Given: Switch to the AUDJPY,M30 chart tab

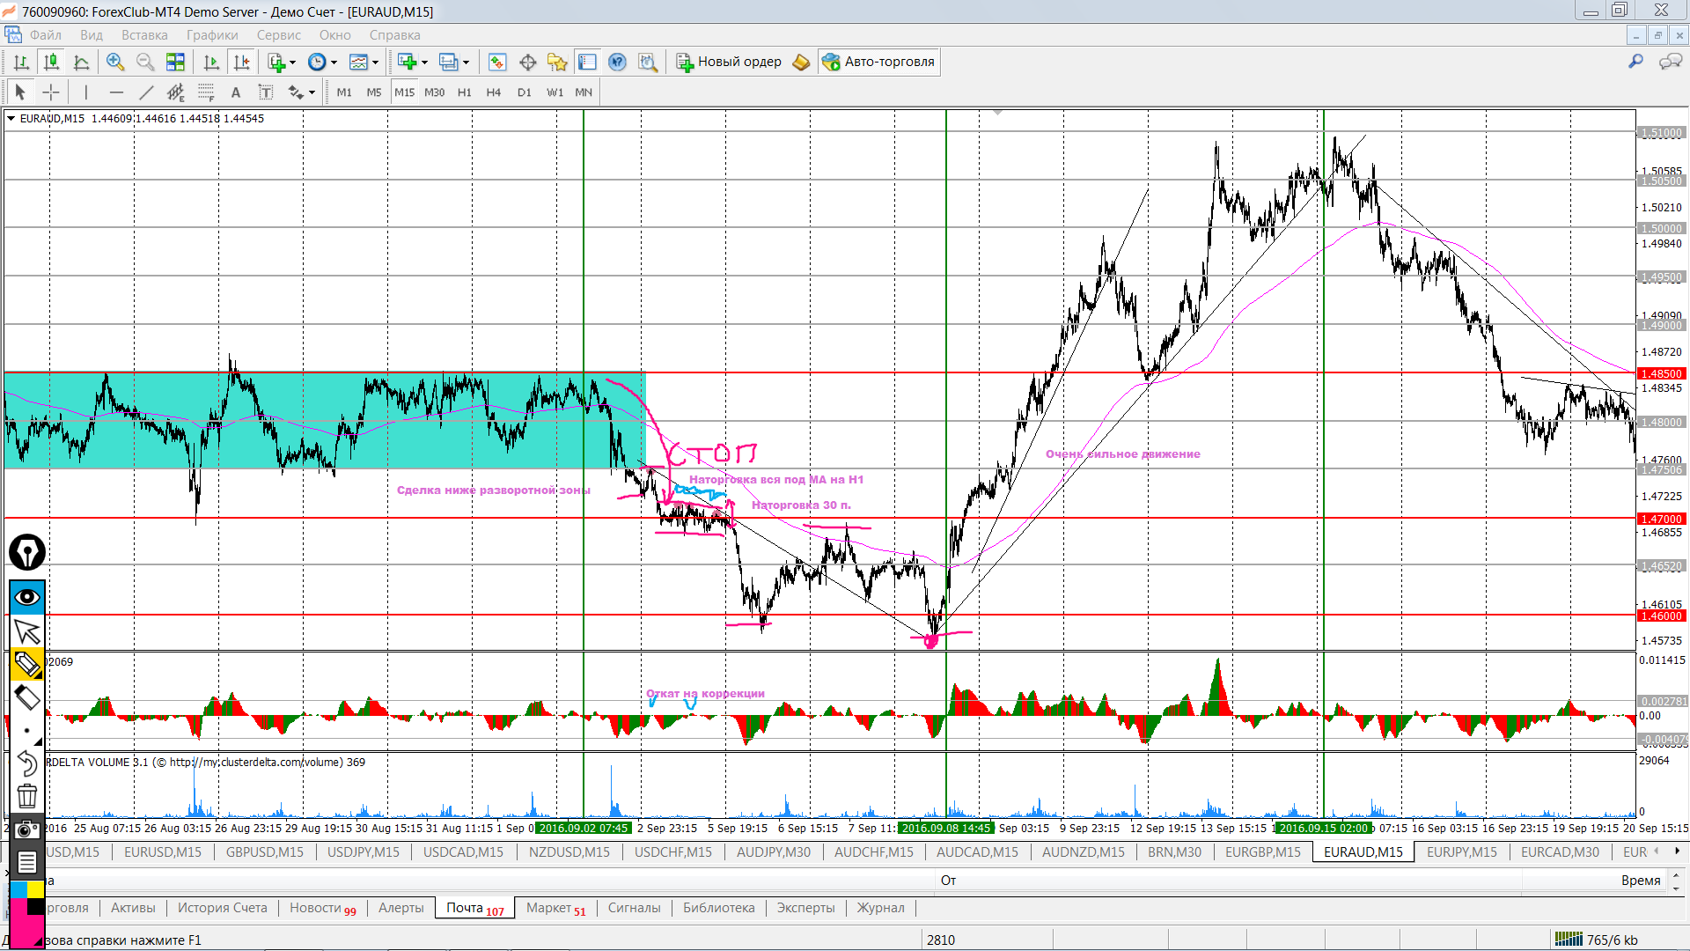Looking at the screenshot, I should click(774, 851).
